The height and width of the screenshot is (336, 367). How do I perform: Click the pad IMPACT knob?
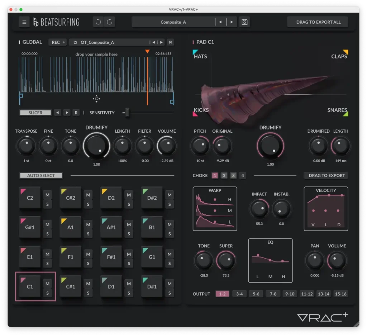259,209
